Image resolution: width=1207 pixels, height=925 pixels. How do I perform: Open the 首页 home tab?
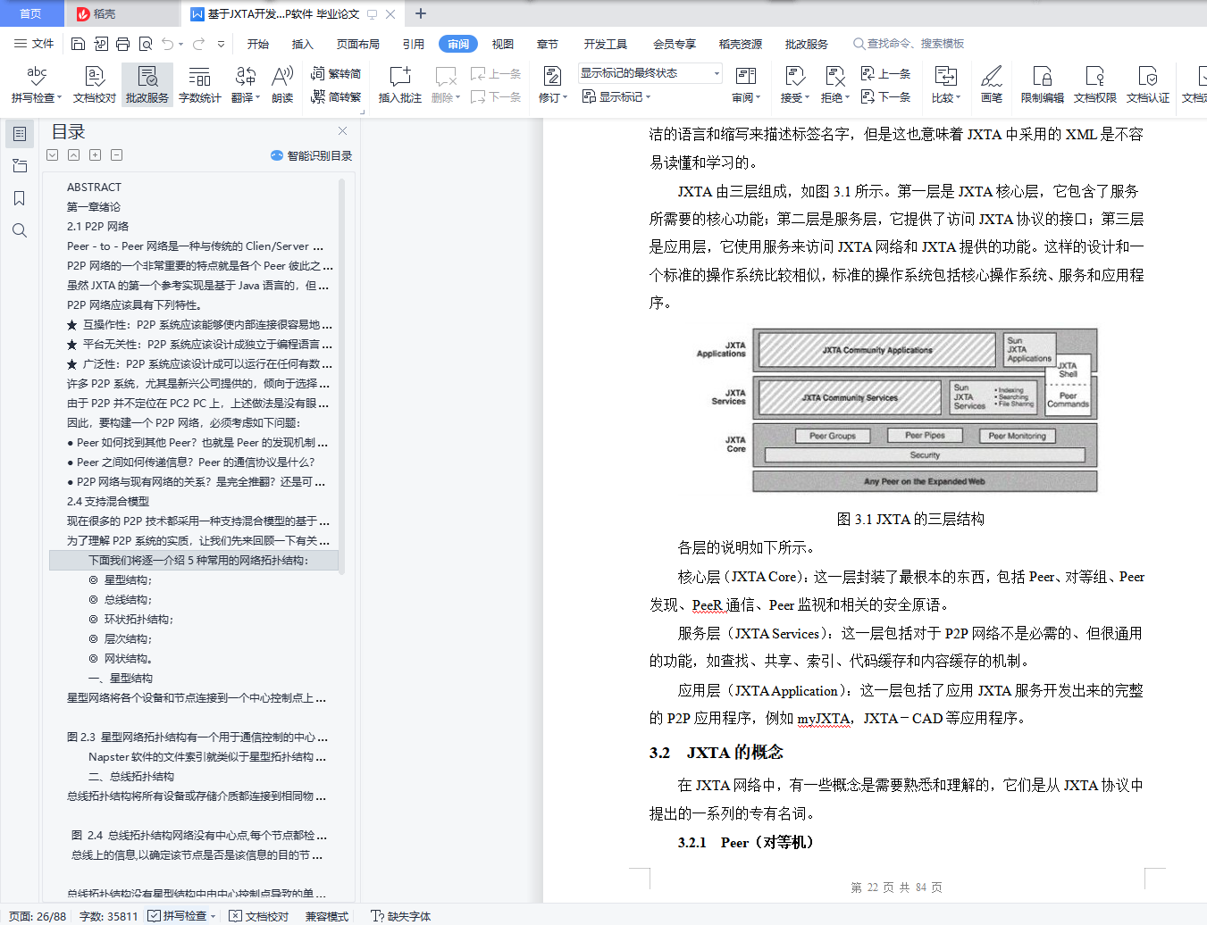pos(31,13)
